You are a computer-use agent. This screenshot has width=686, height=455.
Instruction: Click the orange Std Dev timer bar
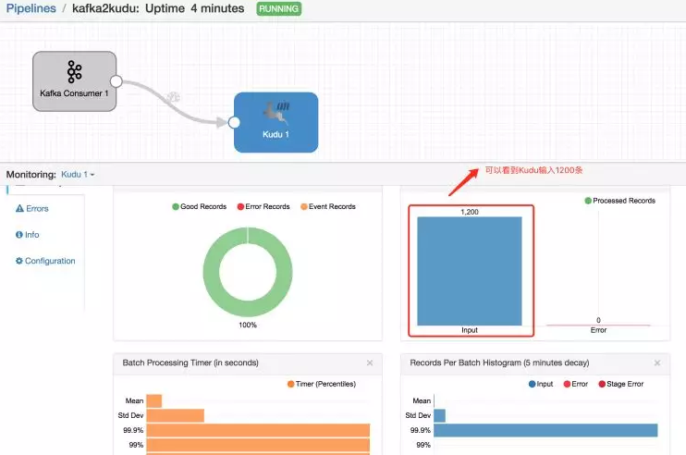pos(176,415)
